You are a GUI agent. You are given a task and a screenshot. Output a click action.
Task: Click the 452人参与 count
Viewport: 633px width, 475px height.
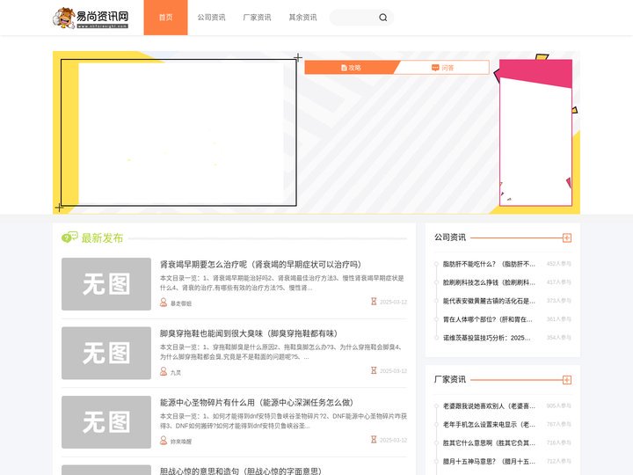click(x=559, y=264)
